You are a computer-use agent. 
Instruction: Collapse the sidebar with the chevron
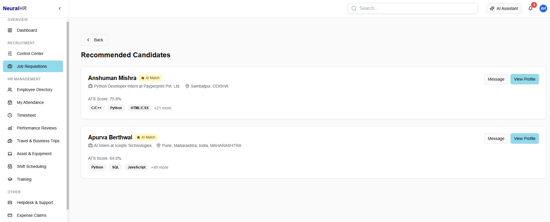tap(60, 8)
